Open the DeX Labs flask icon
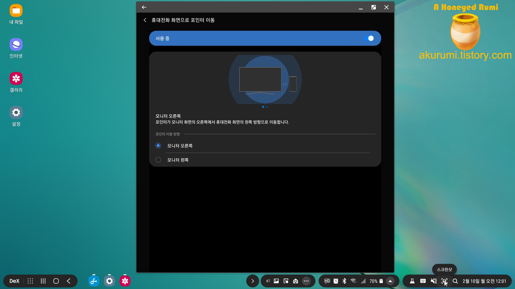Screen dimensions: 515x289 pos(412,281)
